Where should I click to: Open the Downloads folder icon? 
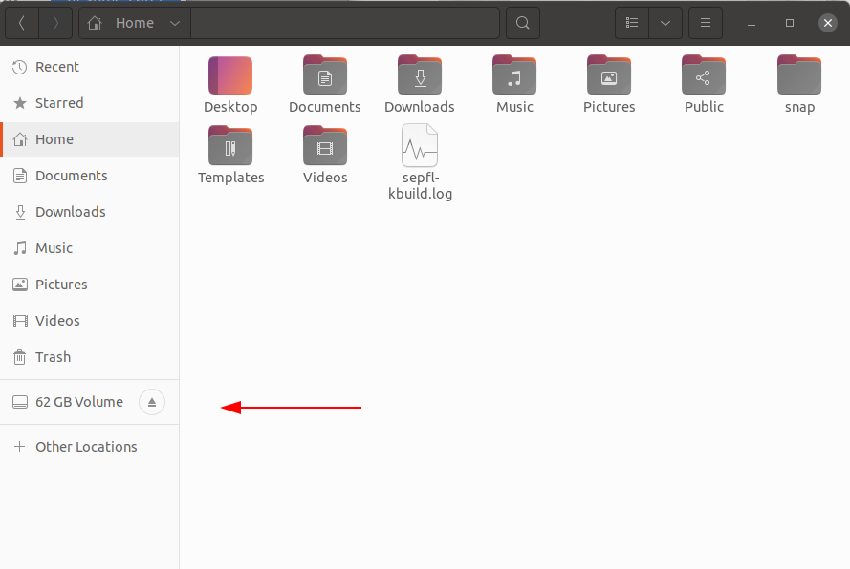(420, 75)
